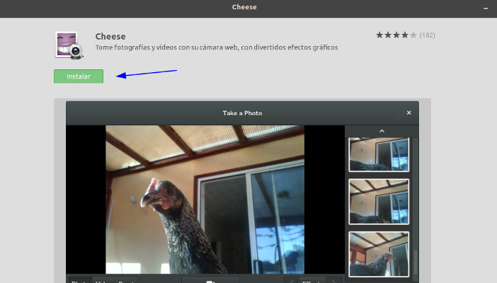This screenshot has height=283, width=497.
Task: Click the star rating for Cheese
Action: point(396,35)
